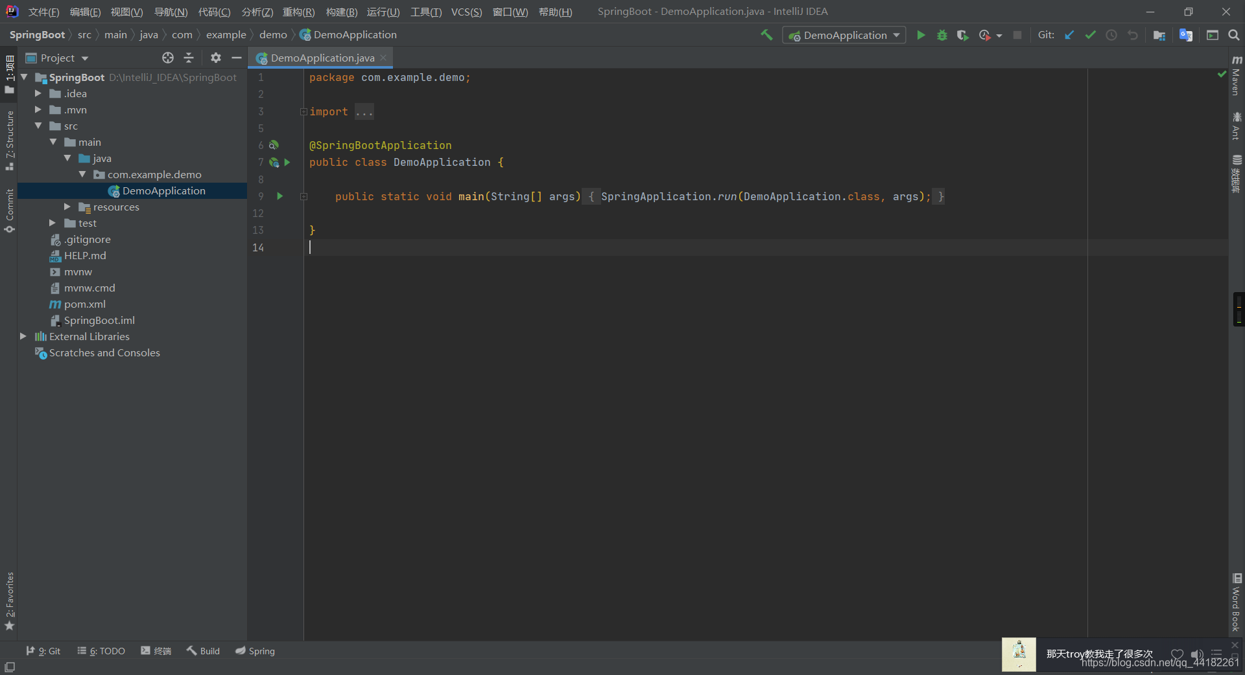
Task: Open pom.xml in project tree
Action: pos(84,304)
